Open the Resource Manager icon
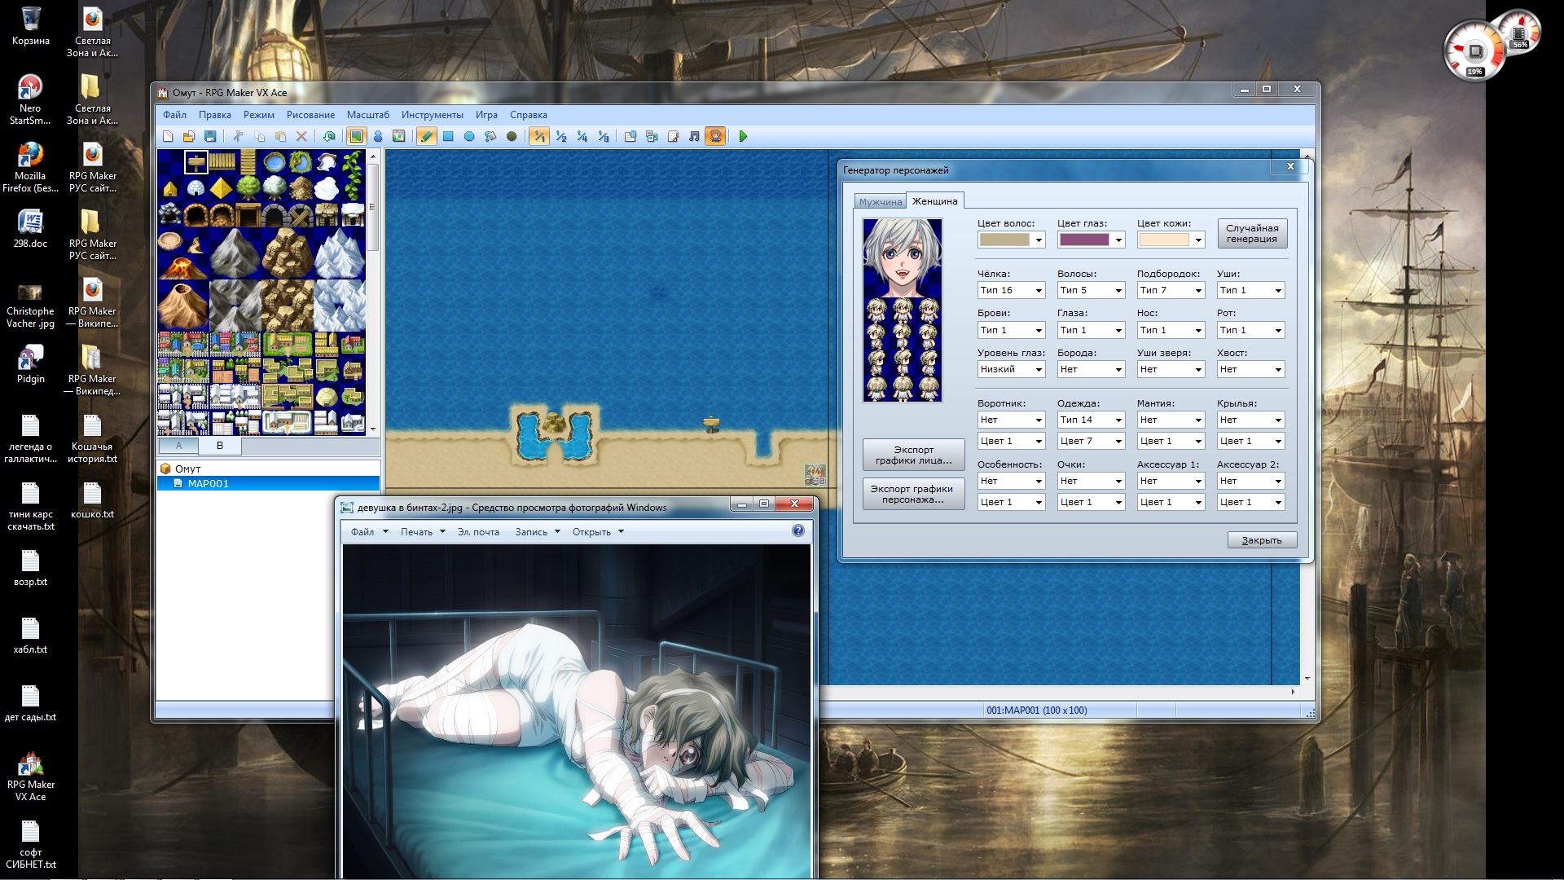The image size is (1564, 880). point(652,137)
